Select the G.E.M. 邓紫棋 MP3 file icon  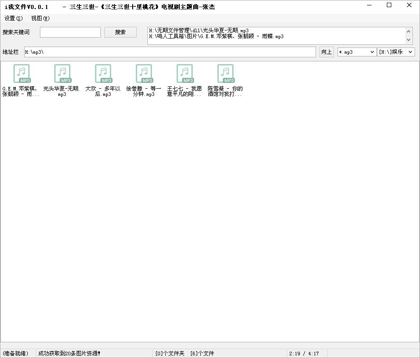(x=22, y=73)
